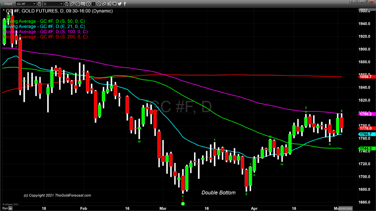Click the symbol lookup icon beside GC #F
Viewport: 376px width, 211px height.
38,4
